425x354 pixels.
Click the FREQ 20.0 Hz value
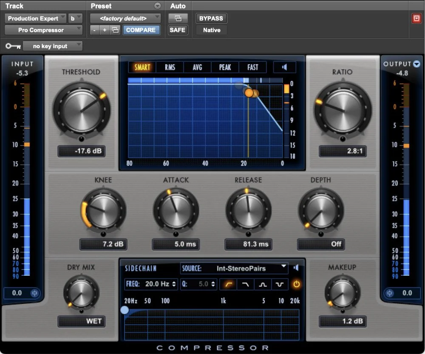point(157,284)
